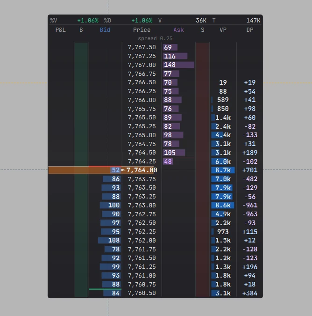The height and width of the screenshot is (316, 312).
Task: Click delta value -482
Action: coord(250,179)
